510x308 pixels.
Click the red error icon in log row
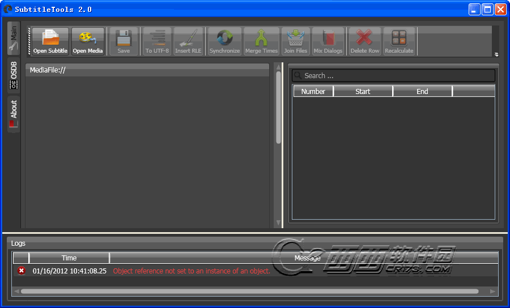[22, 271]
